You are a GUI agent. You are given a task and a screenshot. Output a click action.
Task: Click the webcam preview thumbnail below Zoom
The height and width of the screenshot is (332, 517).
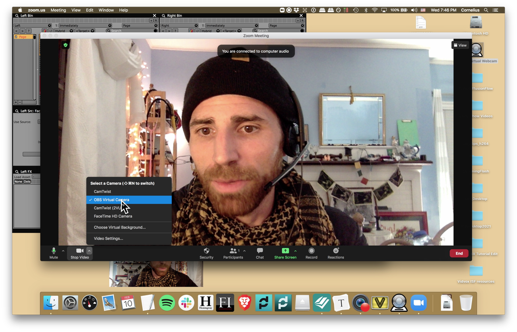click(x=156, y=274)
